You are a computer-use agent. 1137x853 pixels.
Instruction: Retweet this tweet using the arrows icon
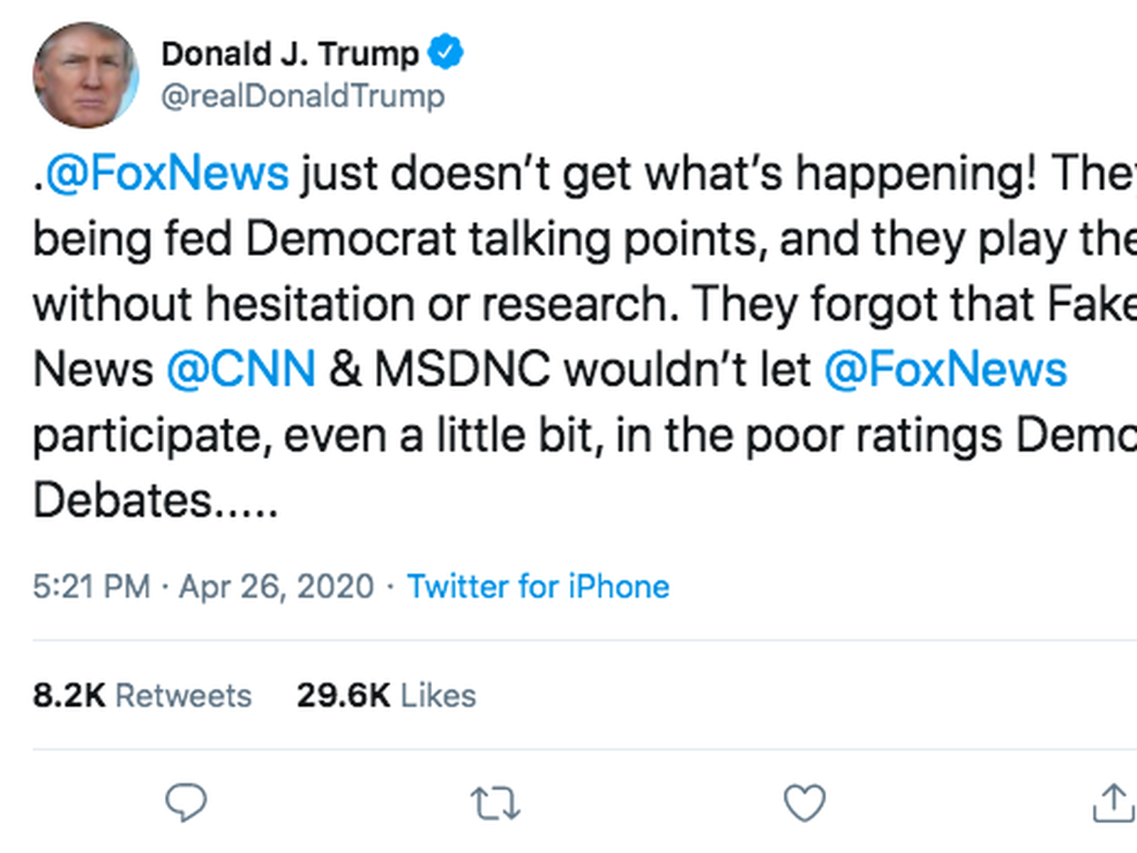(x=495, y=803)
